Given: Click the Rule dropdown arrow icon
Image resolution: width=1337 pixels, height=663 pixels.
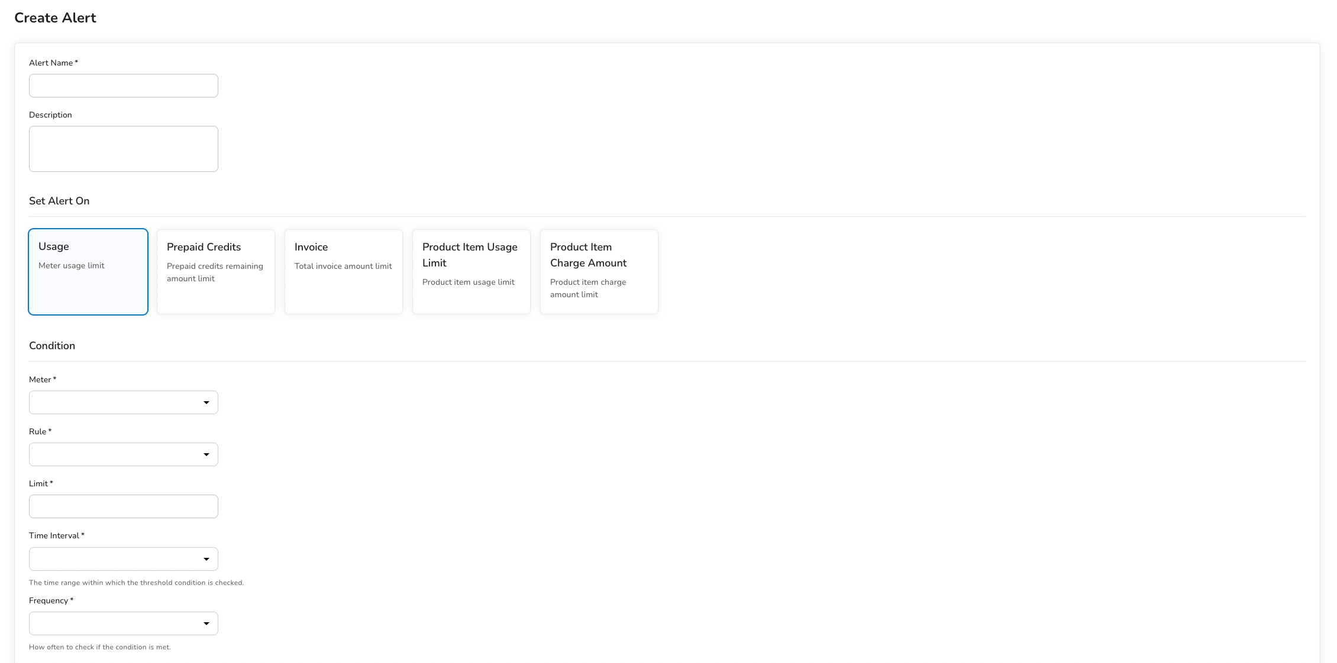Looking at the screenshot, I should 206,454.
